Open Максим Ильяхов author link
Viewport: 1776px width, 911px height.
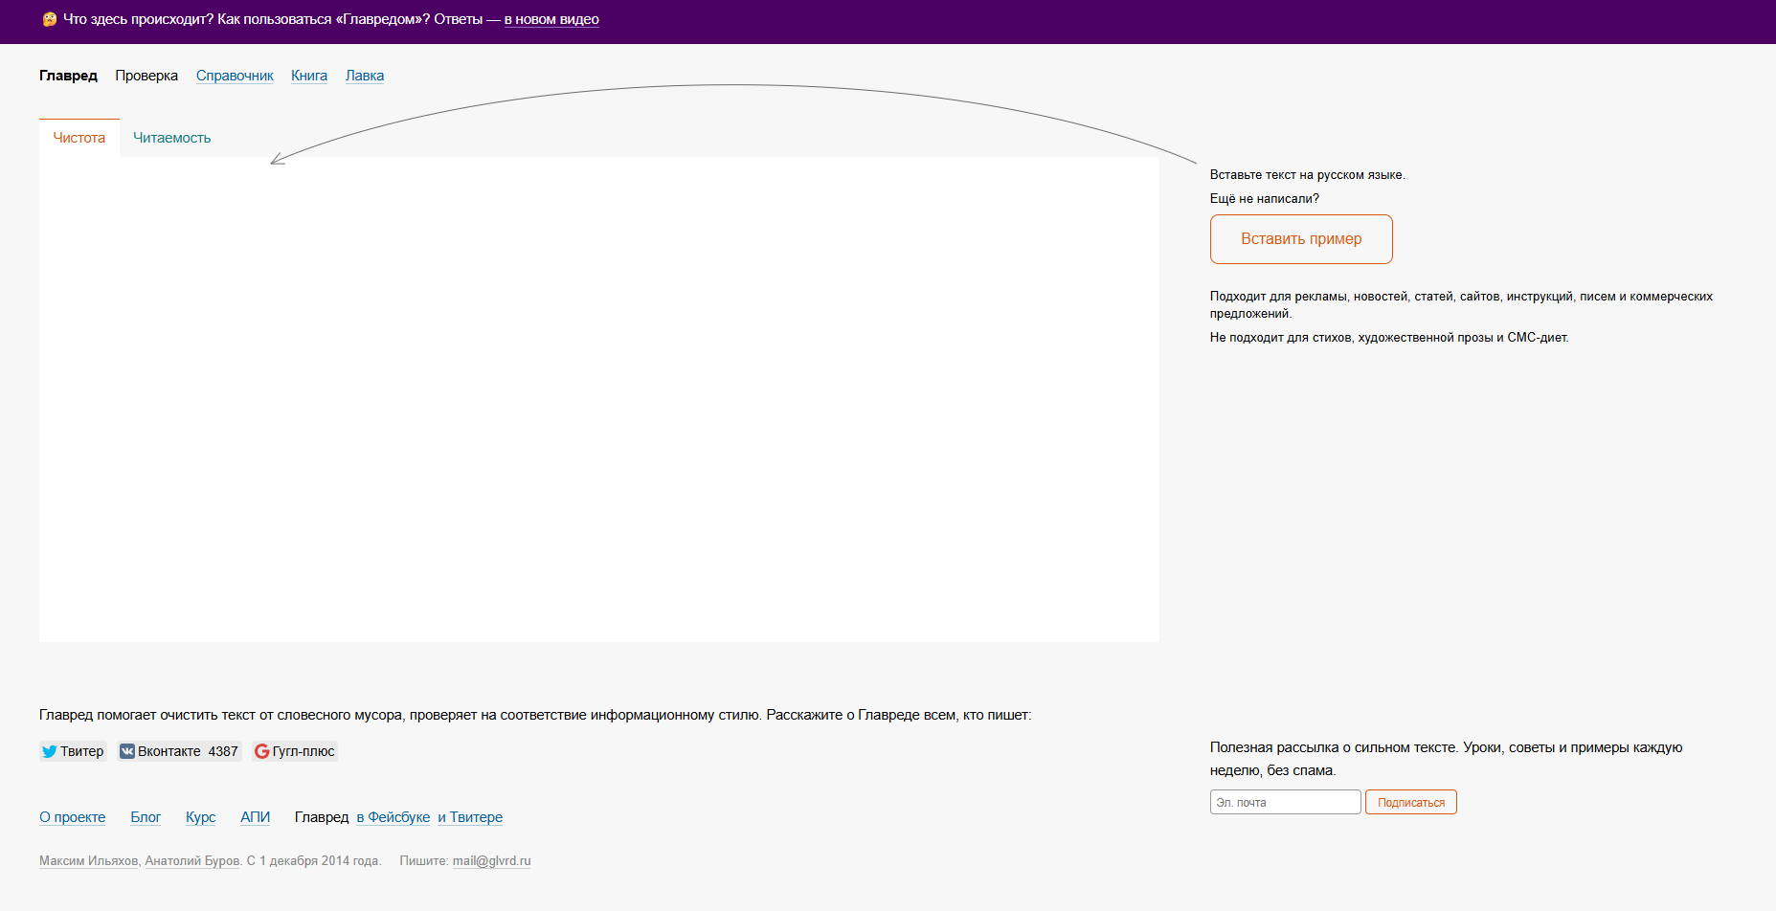[89, 861]
